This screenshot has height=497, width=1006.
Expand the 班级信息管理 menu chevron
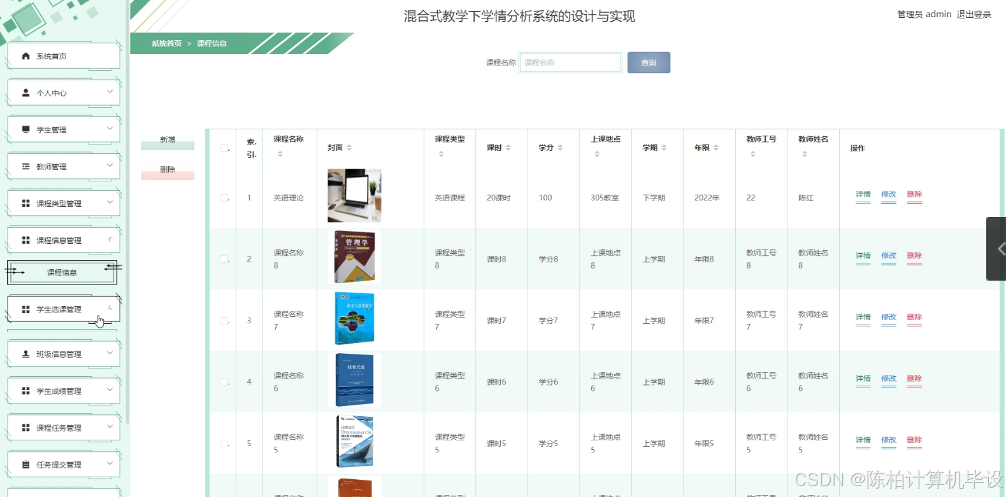pos(110,353)
